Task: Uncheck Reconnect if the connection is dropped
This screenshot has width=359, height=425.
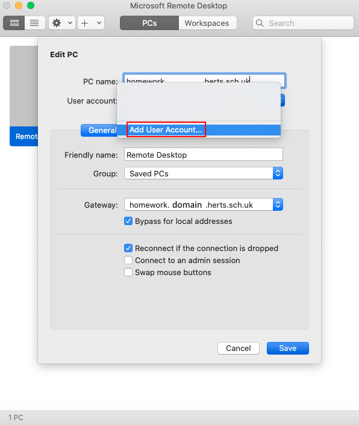Action: tap(128, 248)
